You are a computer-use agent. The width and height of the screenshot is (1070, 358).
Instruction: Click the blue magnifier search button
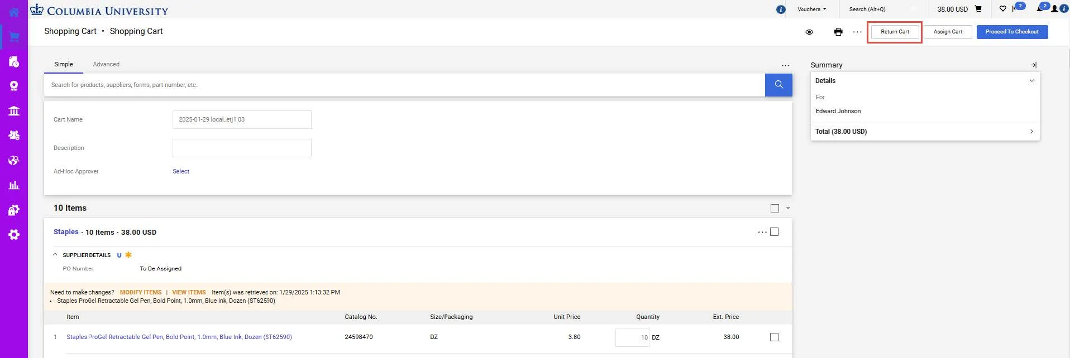click(x=778, y=85)
